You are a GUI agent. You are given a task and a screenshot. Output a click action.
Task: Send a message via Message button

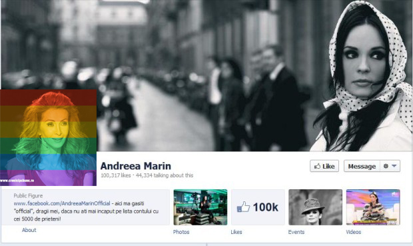[x=362, y=166]
